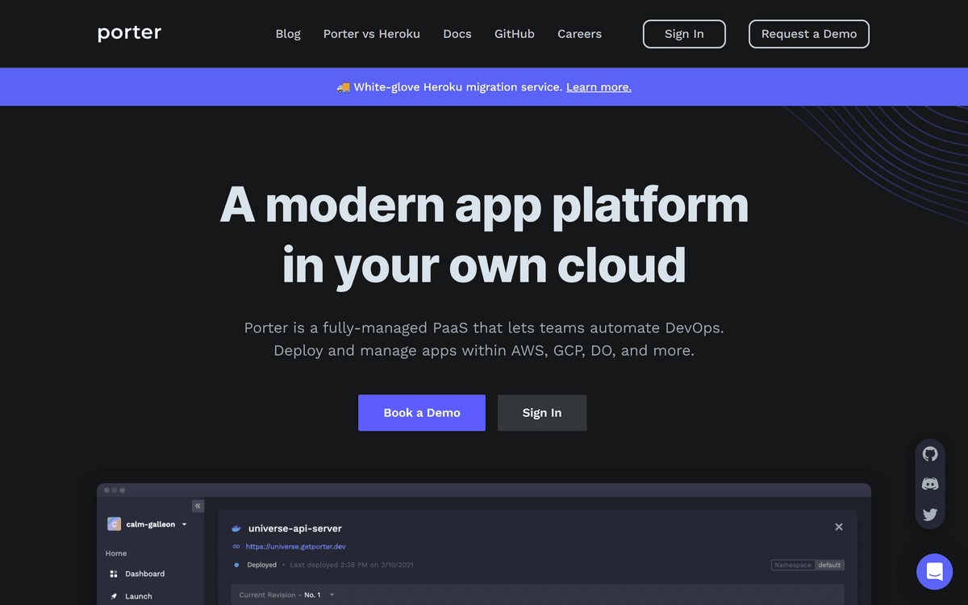Open the chat support bubble
The width and height of the screenshot is (968, 605).
pos(934,572)
